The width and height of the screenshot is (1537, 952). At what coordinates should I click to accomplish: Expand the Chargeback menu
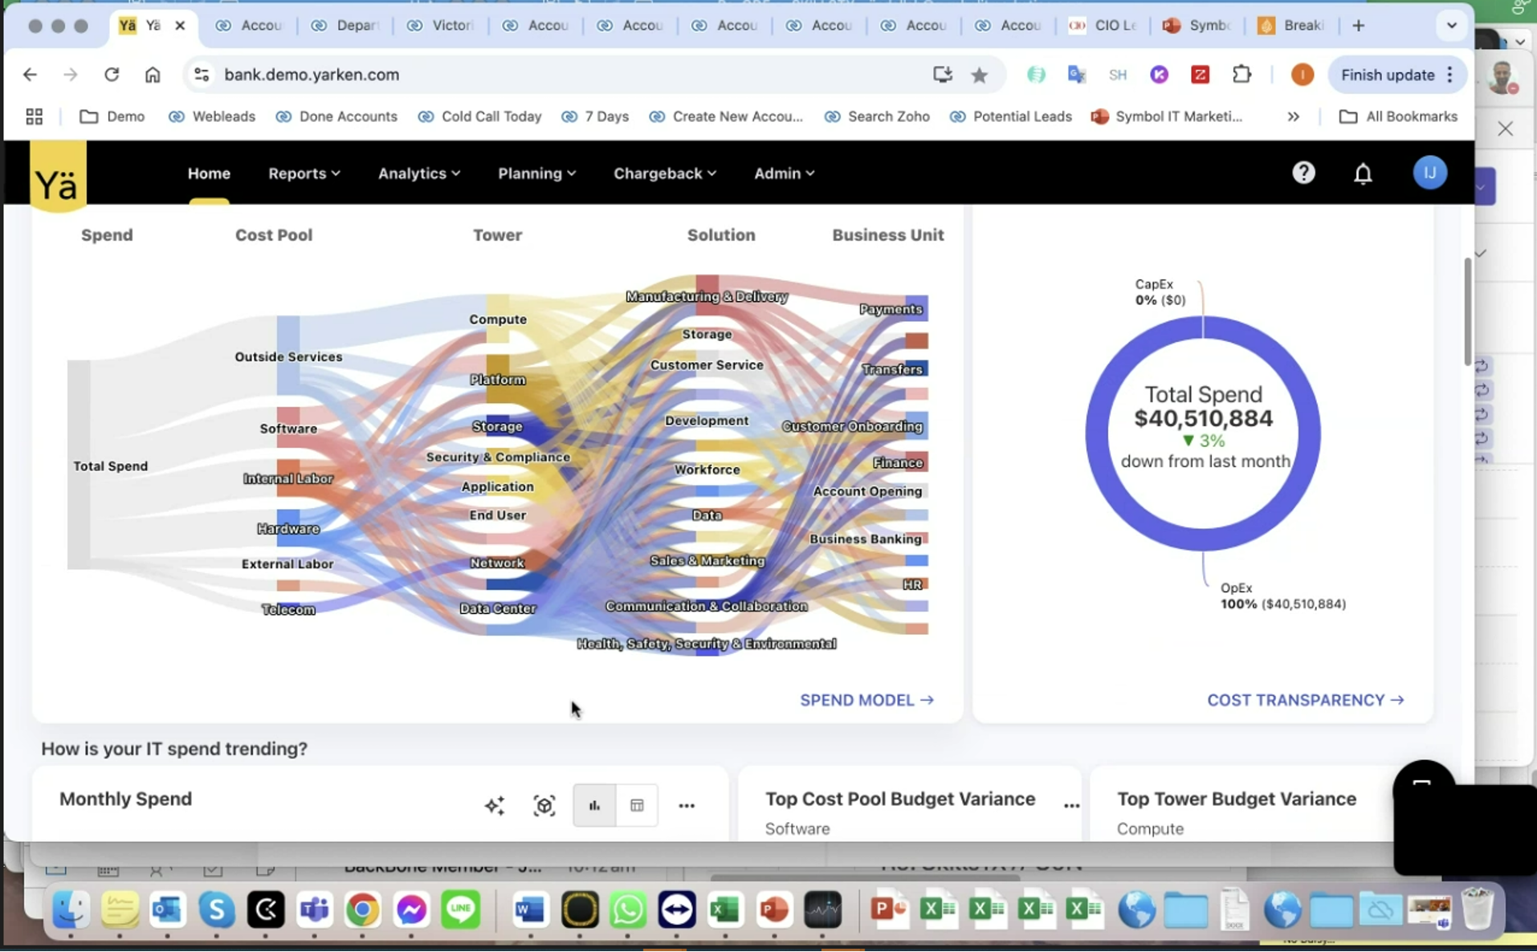click(664, 173)
